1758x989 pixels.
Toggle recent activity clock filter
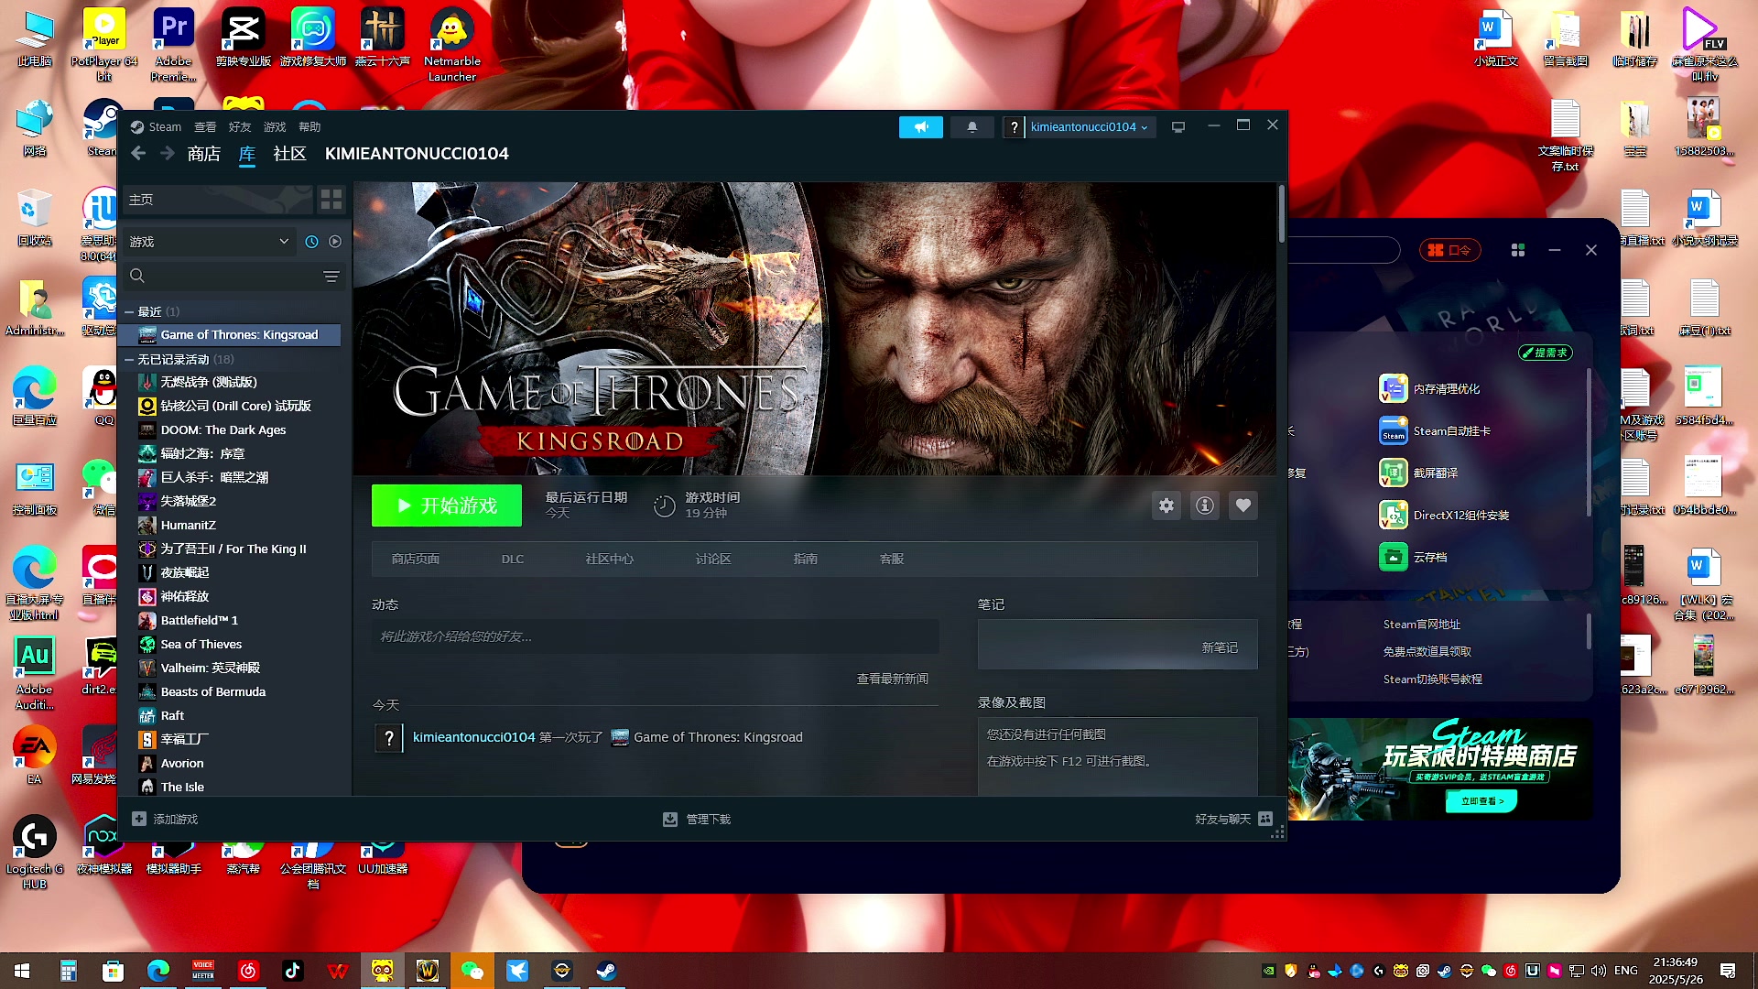coord(311,242)
